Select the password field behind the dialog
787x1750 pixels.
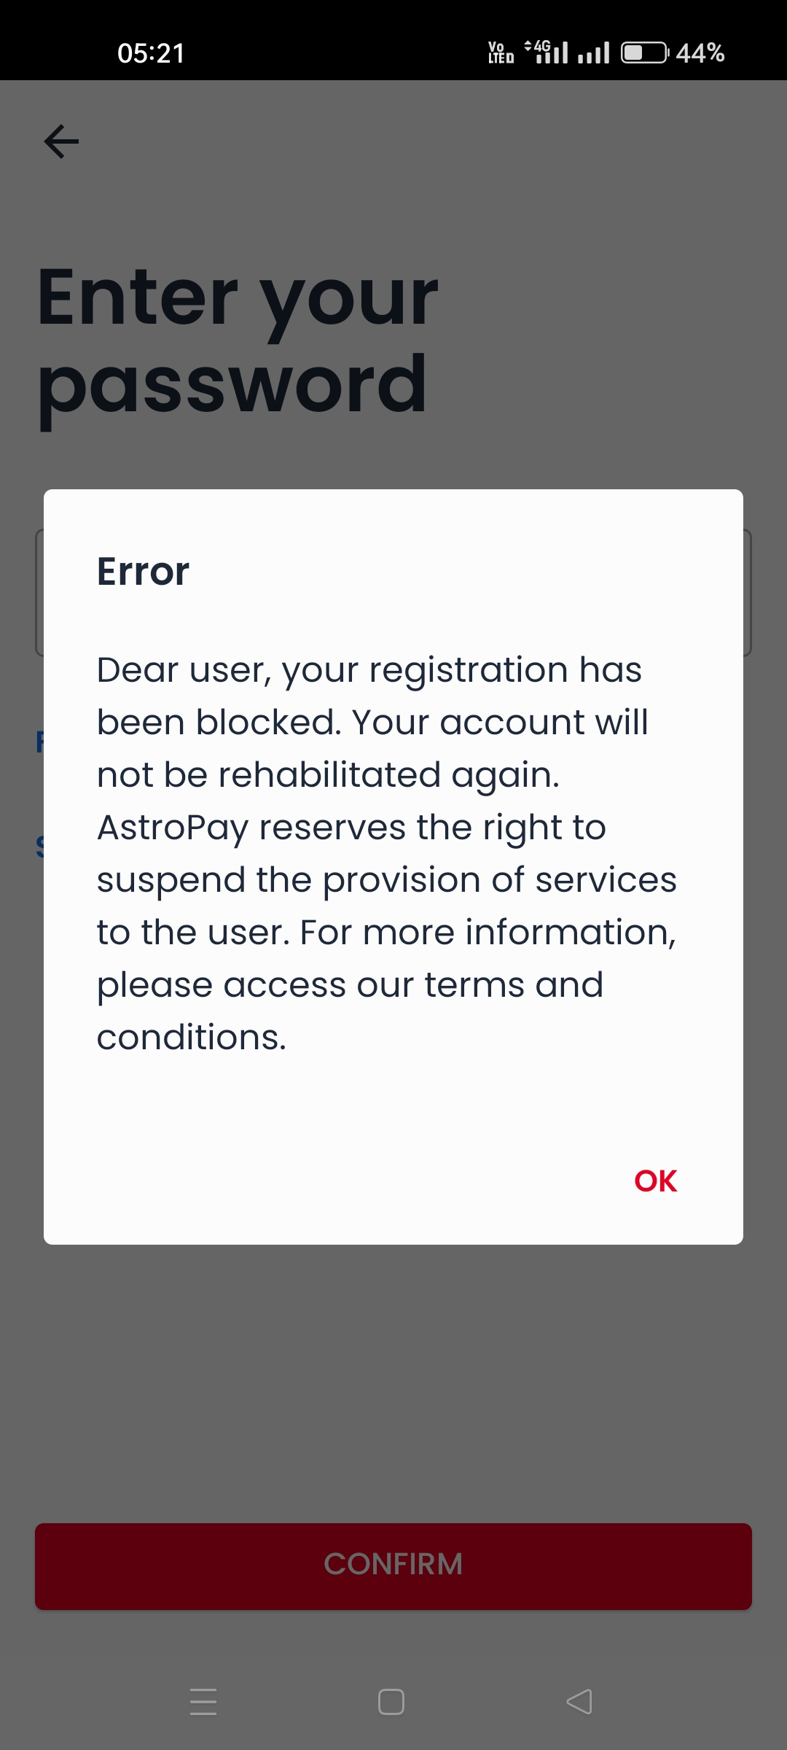coord(747,592)
